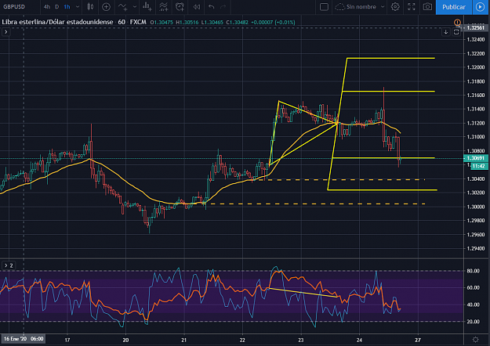The height and width of the screenshot is (346, 490).
Task: Click the 80.00 level on oscillator scale
Action: [x=473, y=271]
